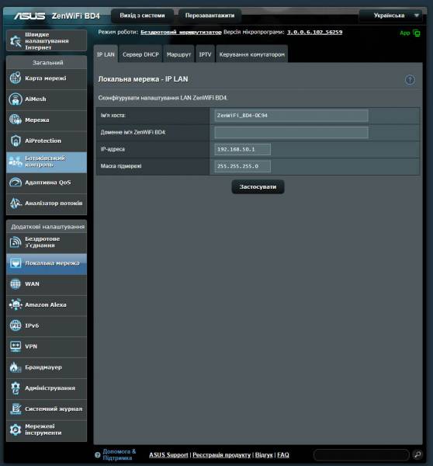Open the Бездротове з'єднання wireless icon
Image resolution: width=433 pixels, height=466 pixels.
click(16, 242)
